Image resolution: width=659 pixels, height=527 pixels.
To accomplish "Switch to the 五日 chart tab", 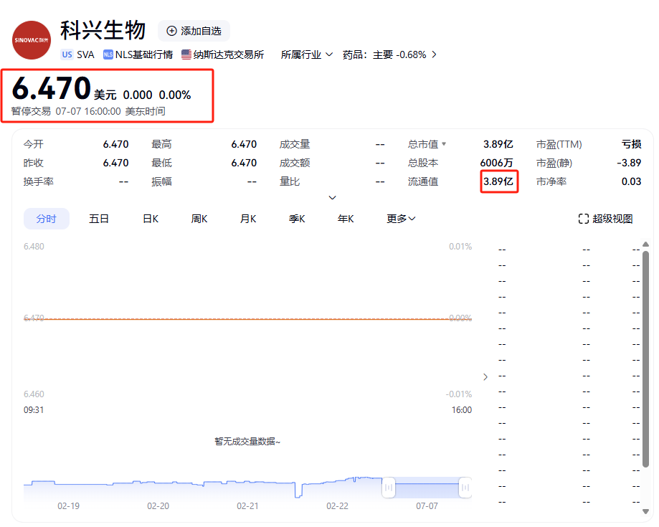I will click(x=99, y=219).
